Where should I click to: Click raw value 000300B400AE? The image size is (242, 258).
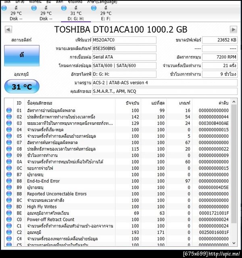213,123
